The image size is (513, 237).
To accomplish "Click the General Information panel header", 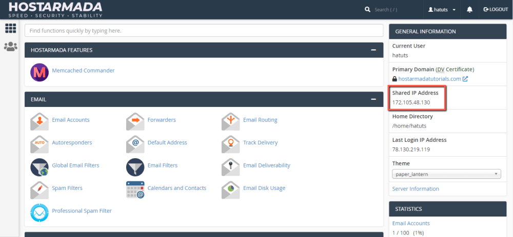I will pyautogui.click(x=447, y=32).
